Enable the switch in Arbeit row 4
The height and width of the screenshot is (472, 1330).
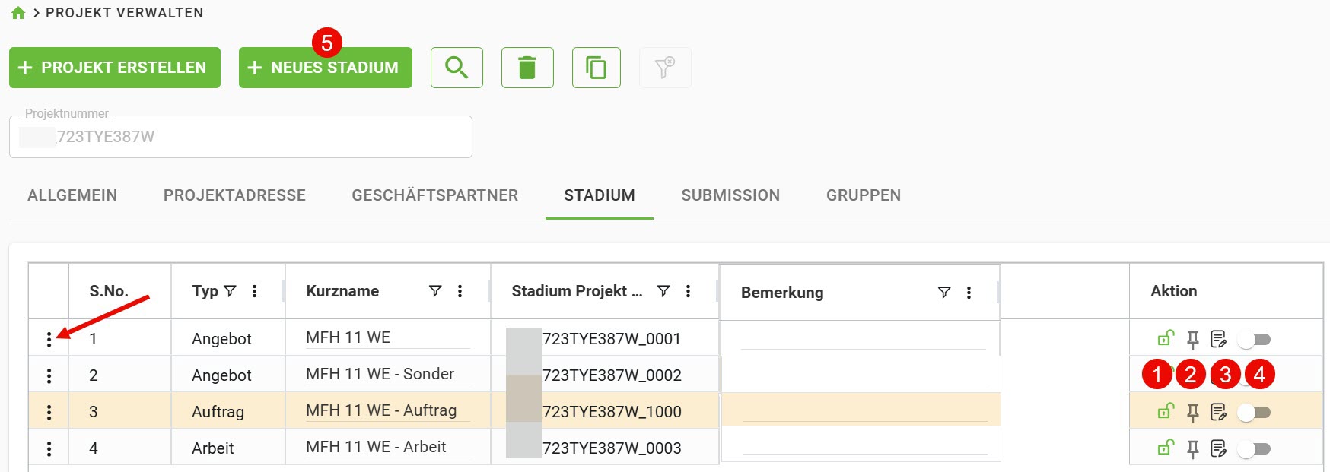pos(1254,448)
